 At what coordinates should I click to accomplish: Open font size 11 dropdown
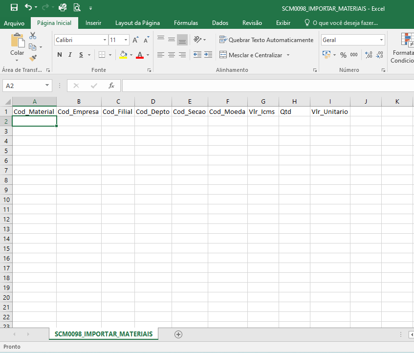coord(126,40)
